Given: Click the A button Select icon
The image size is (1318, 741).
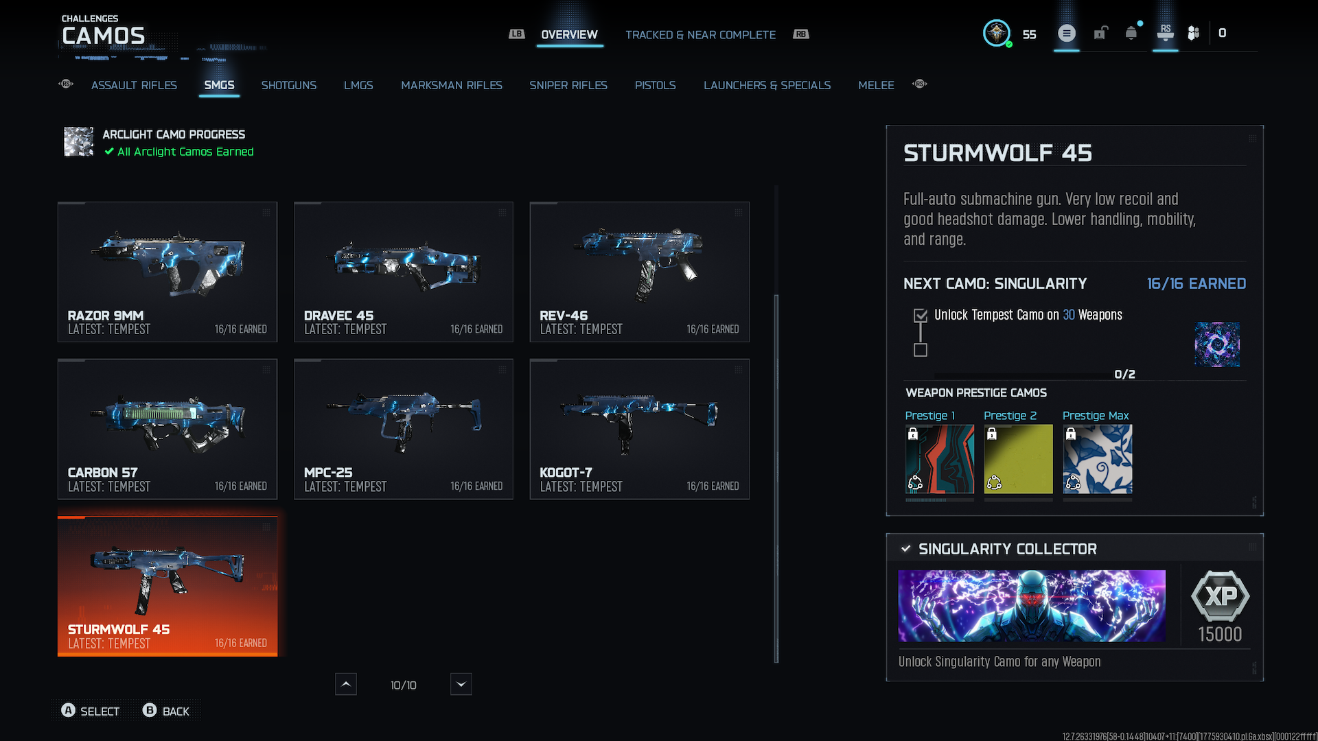Looking at the screenshot, I should (x=68, y=710).
